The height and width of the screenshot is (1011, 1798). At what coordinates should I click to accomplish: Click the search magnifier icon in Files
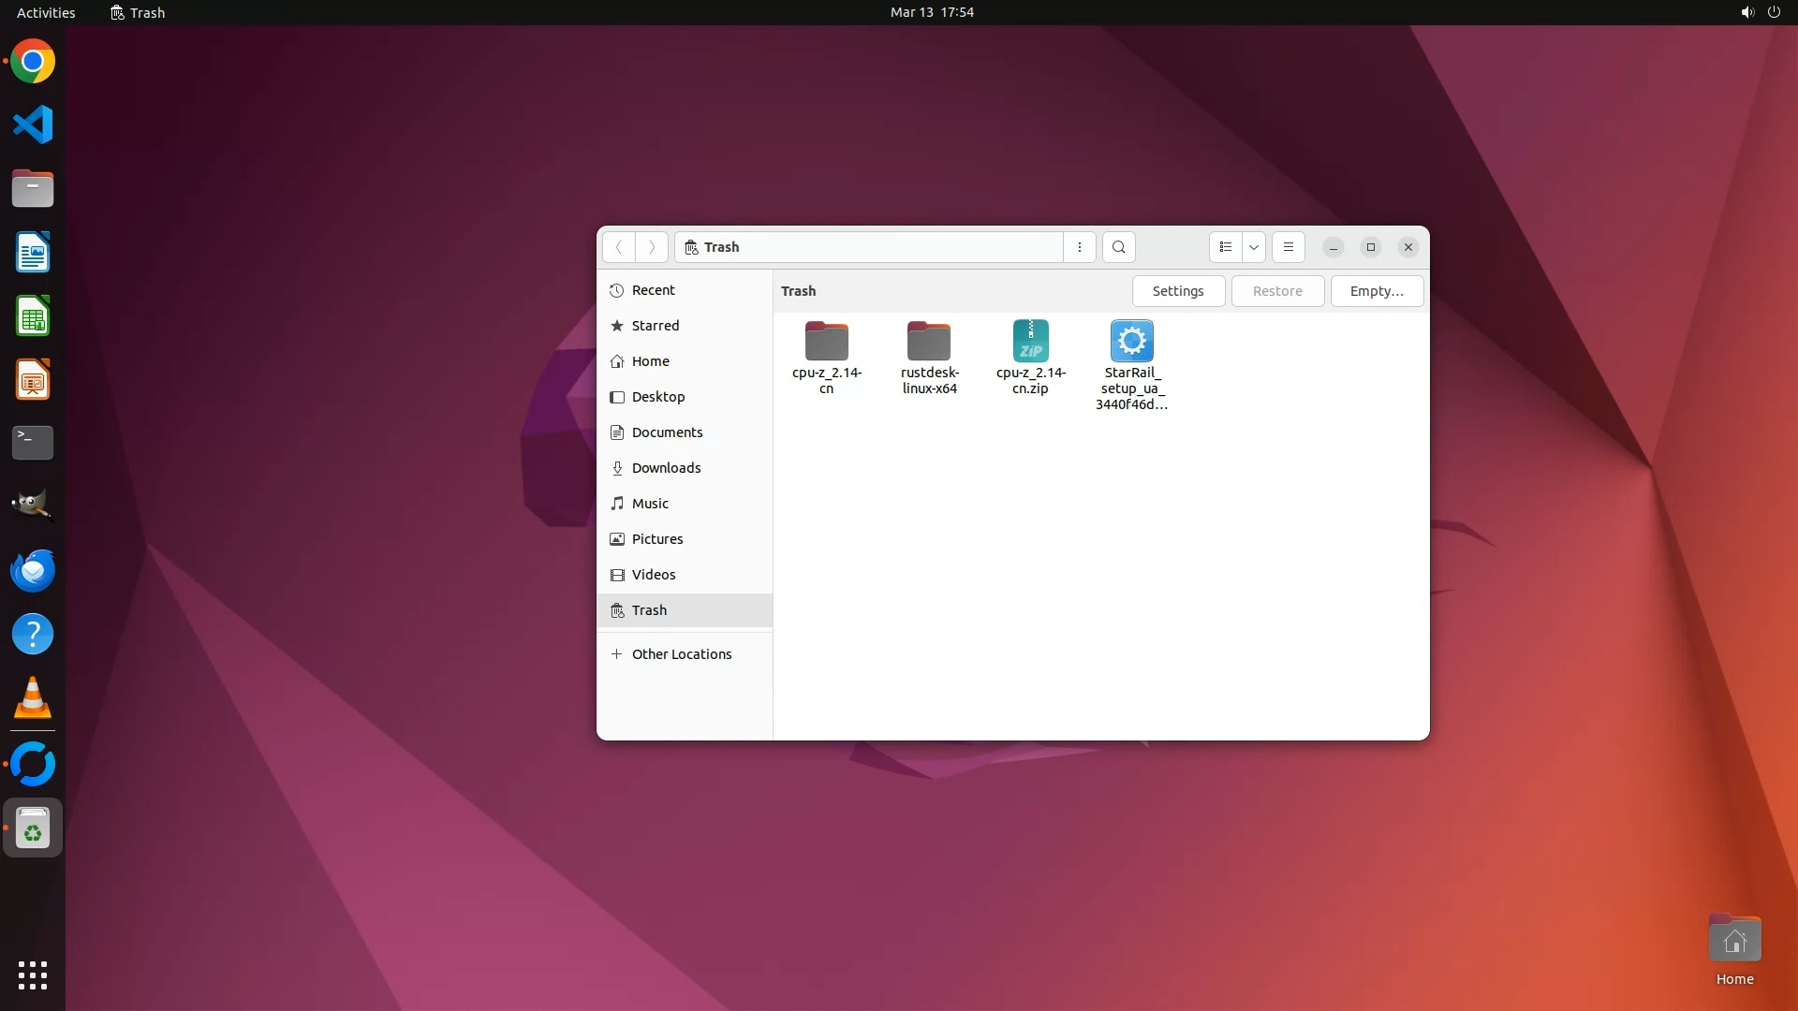[x=1118, y=247]
